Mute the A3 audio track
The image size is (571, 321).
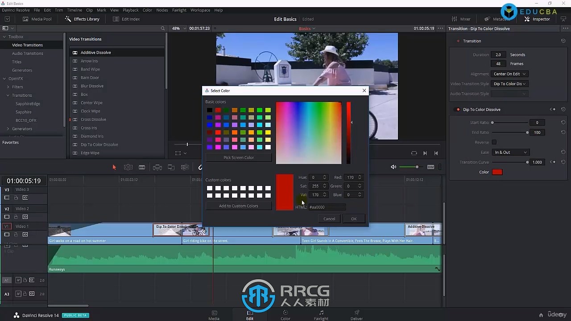[18, 294]
